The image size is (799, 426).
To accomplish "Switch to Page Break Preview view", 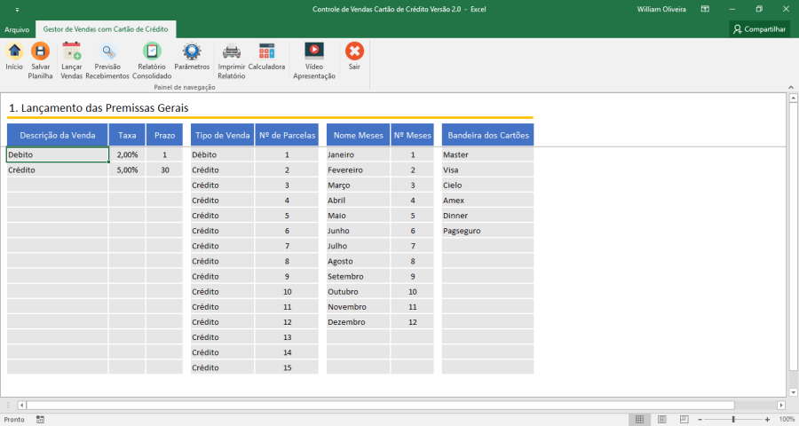I will pos(684,420).
